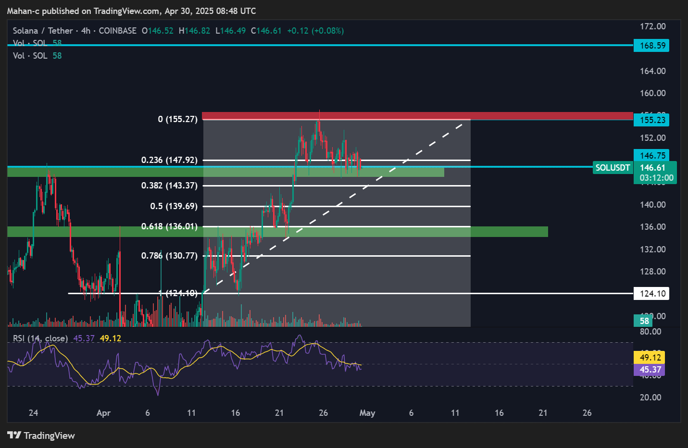
Task: Click the purple RSI value tag 45.37
Action: [x=650, y=370]
